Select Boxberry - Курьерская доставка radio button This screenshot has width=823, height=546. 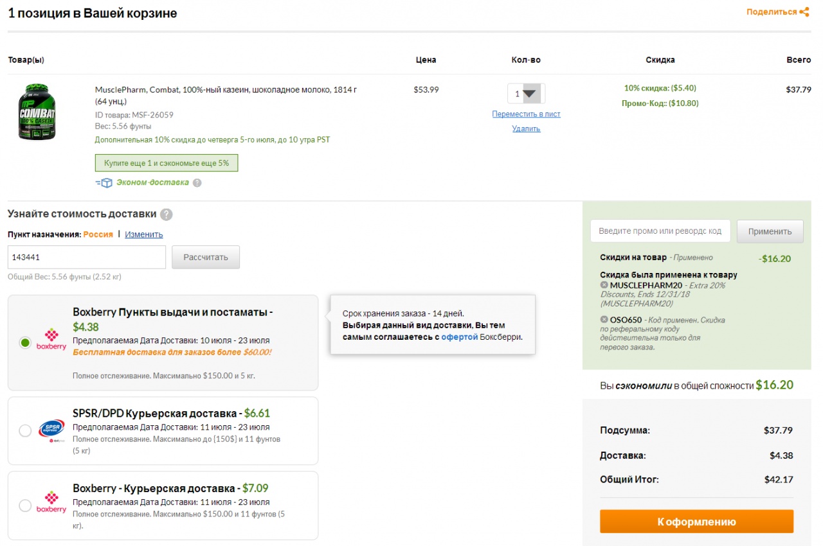click(x=25, y=506)
